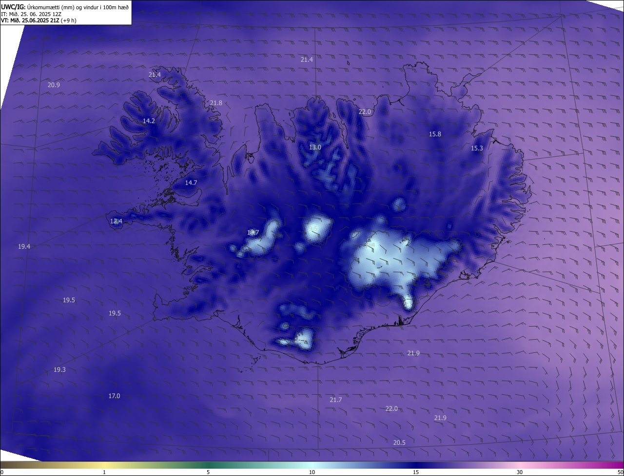This screenshot has height=476, width=624.
Task: Click the 15.3 value label
Action: coord(477,148)
